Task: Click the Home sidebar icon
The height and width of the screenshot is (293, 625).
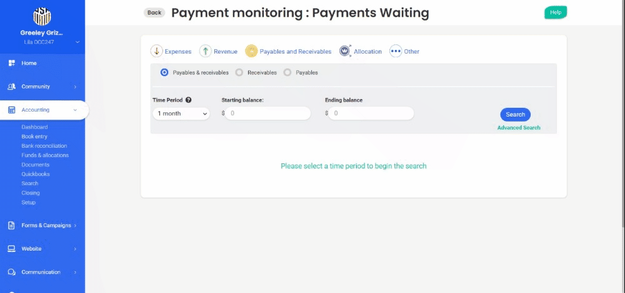Action: tap(11, 63)
